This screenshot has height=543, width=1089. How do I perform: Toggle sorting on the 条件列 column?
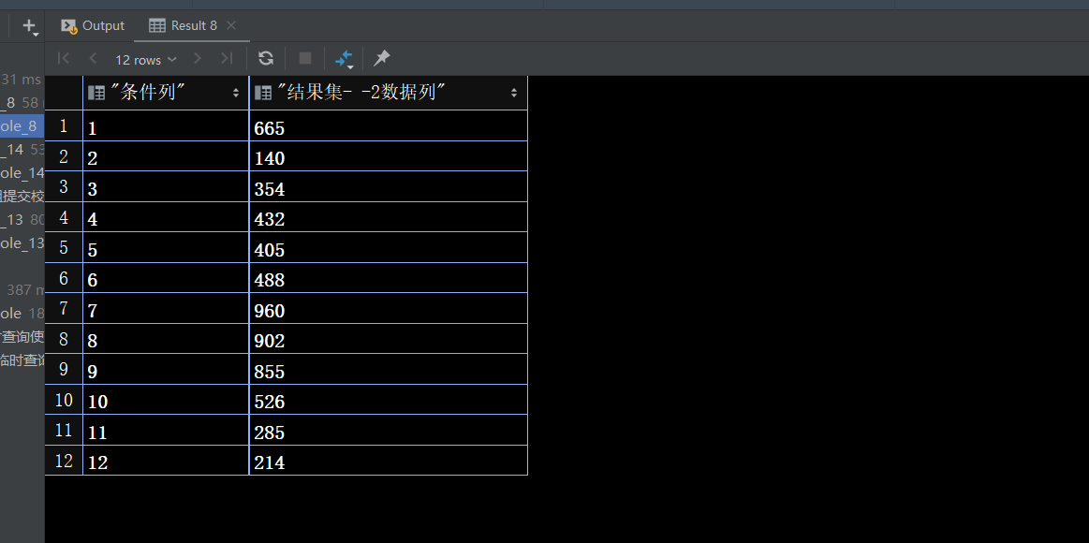tap(235, 92)
